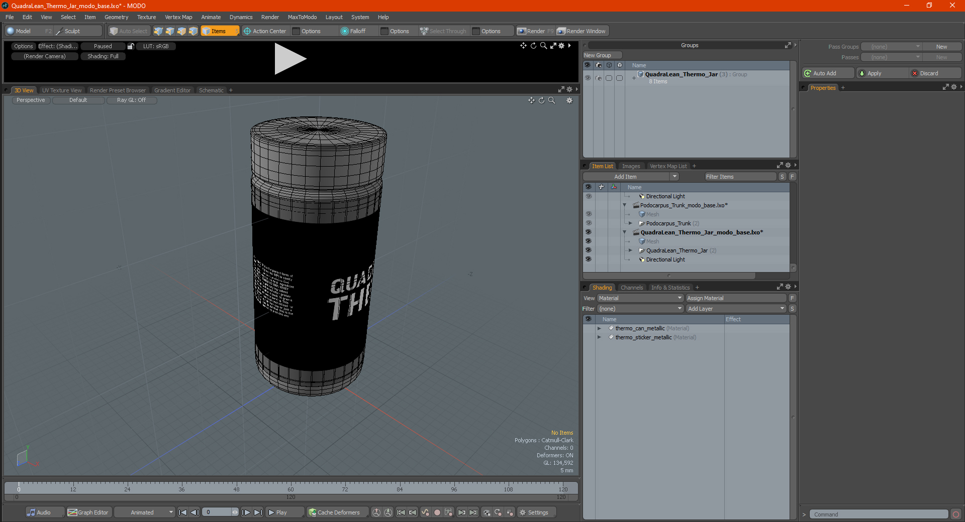Viewport: 965px width, 522px height.
Task: Switch to Images tab
Action: 631,166
